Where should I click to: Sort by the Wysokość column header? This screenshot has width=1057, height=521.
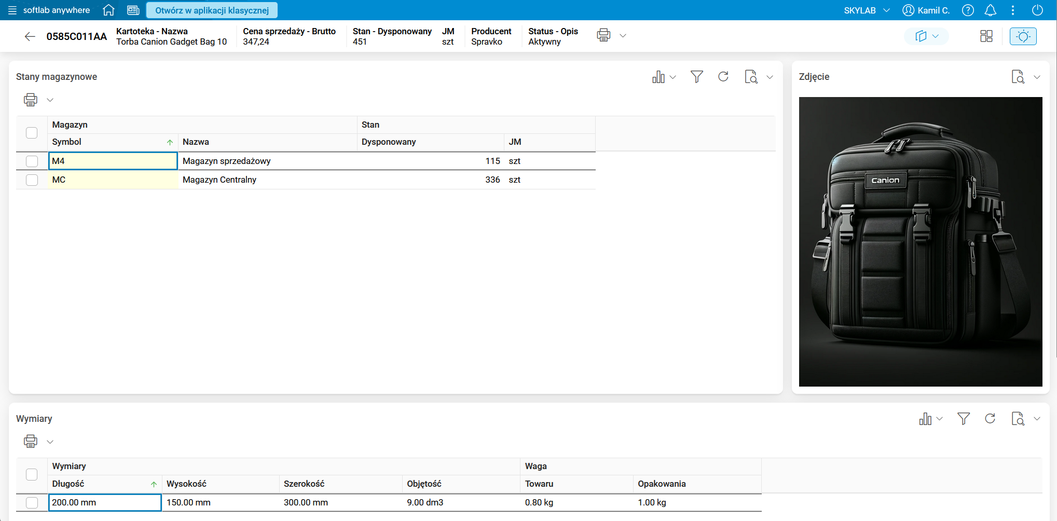click(221, 484)
